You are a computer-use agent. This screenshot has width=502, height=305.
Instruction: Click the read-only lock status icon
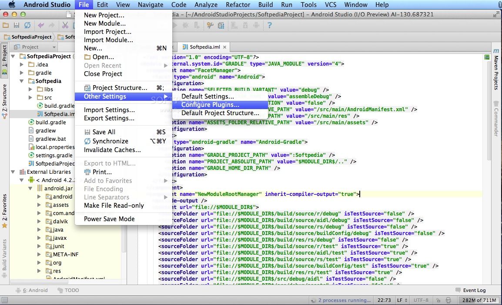pos(438,300)
